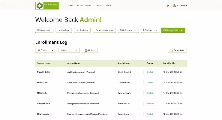The width and height of the screenshot is (222, 120).
Task: Click the download icon in Export CSV
Action: (x=172, y=50)
